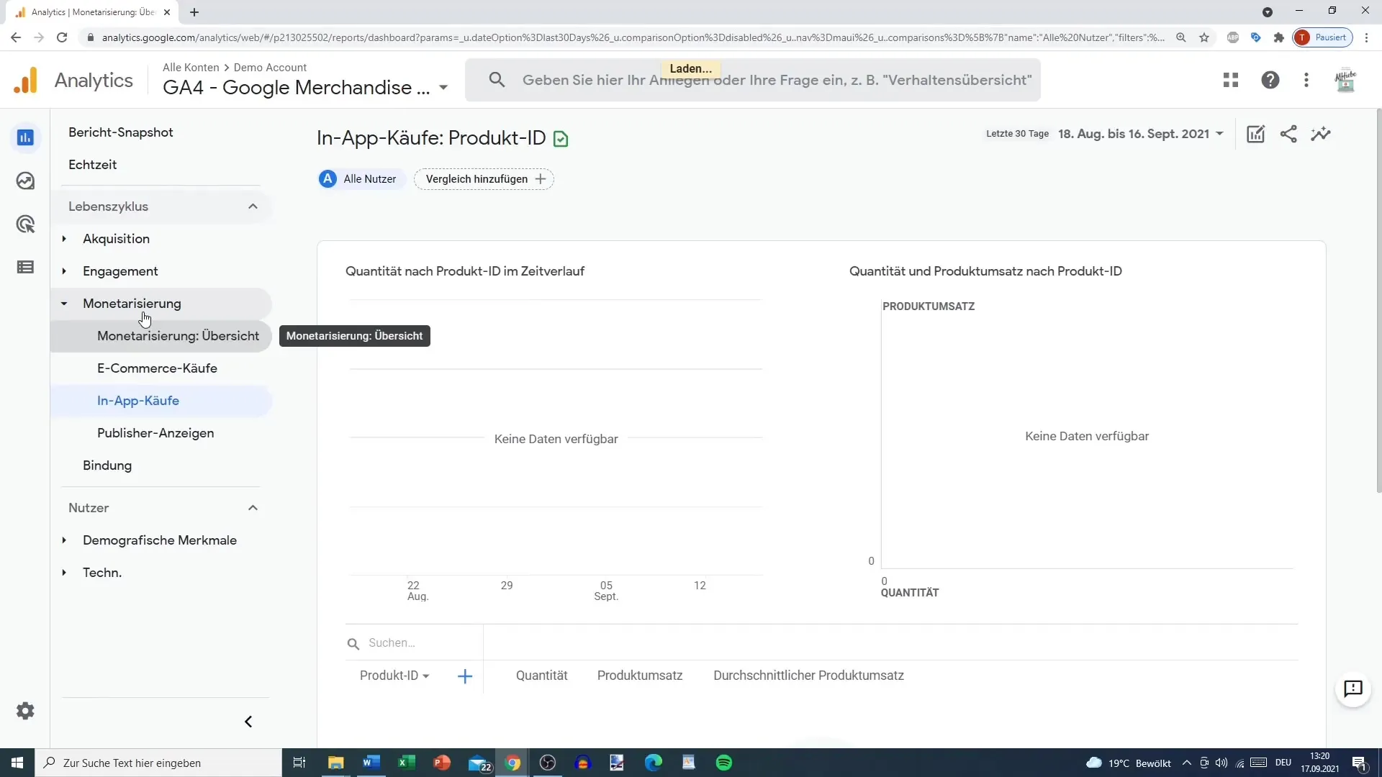Sort by Produktumsatz column header
1382x777 pixels.
[x=640, y=676]
